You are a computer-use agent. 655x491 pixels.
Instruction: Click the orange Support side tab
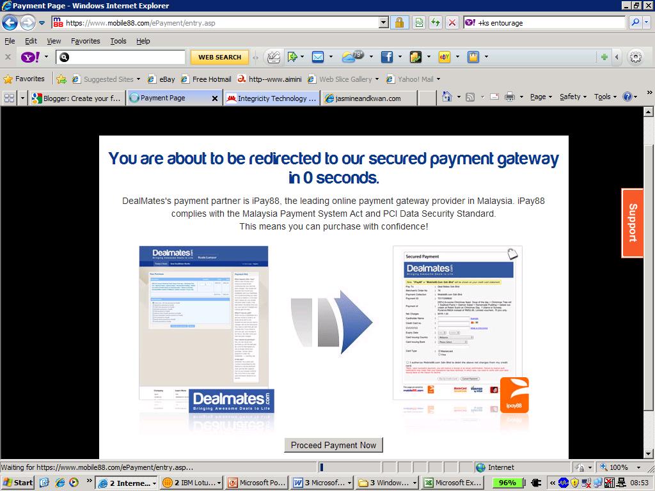pyautogui.click(x=633, y=223)
